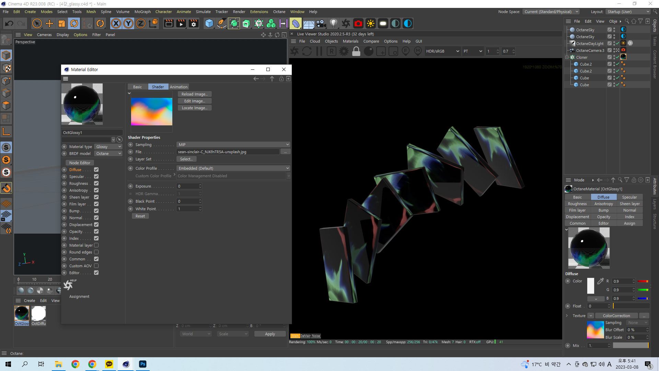The image size is (659, 371).
Task: Open Live Viewer Materials menu
Action: pos(350,41)
